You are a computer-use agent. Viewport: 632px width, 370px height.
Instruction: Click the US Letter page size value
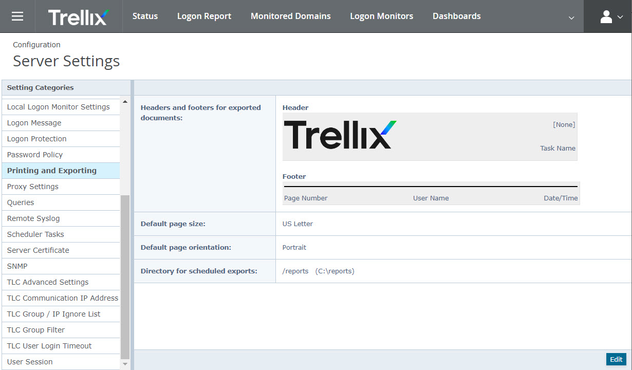(x=298, y=224)
